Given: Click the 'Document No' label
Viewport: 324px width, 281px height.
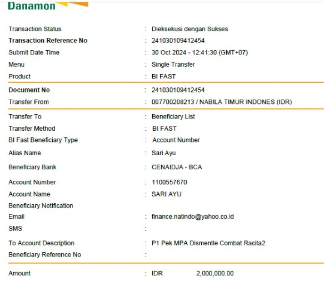Looking at the screenshot, I should pos(29,90).
